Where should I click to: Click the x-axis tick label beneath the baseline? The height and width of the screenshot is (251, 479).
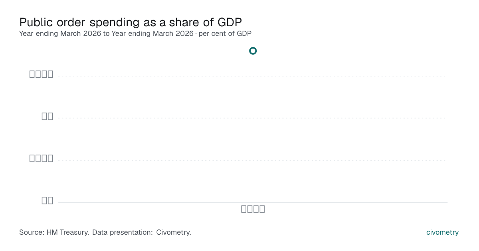[x=253, y=209]
